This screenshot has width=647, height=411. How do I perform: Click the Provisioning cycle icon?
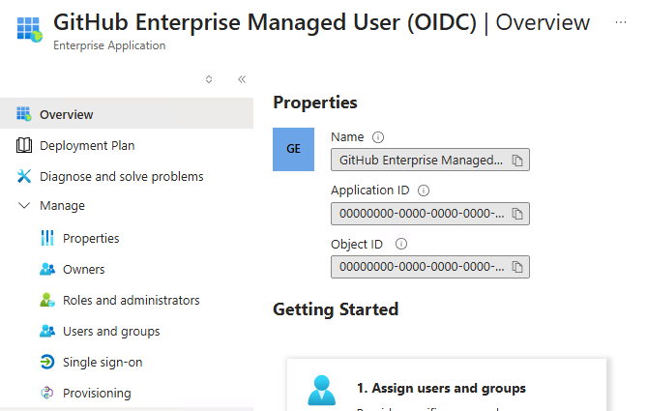(x=47, y=393)
